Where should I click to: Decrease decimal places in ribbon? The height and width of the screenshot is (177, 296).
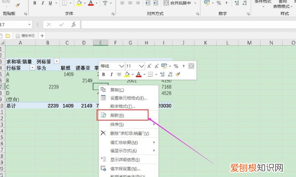pyautogui.click(x=245, y=3)
